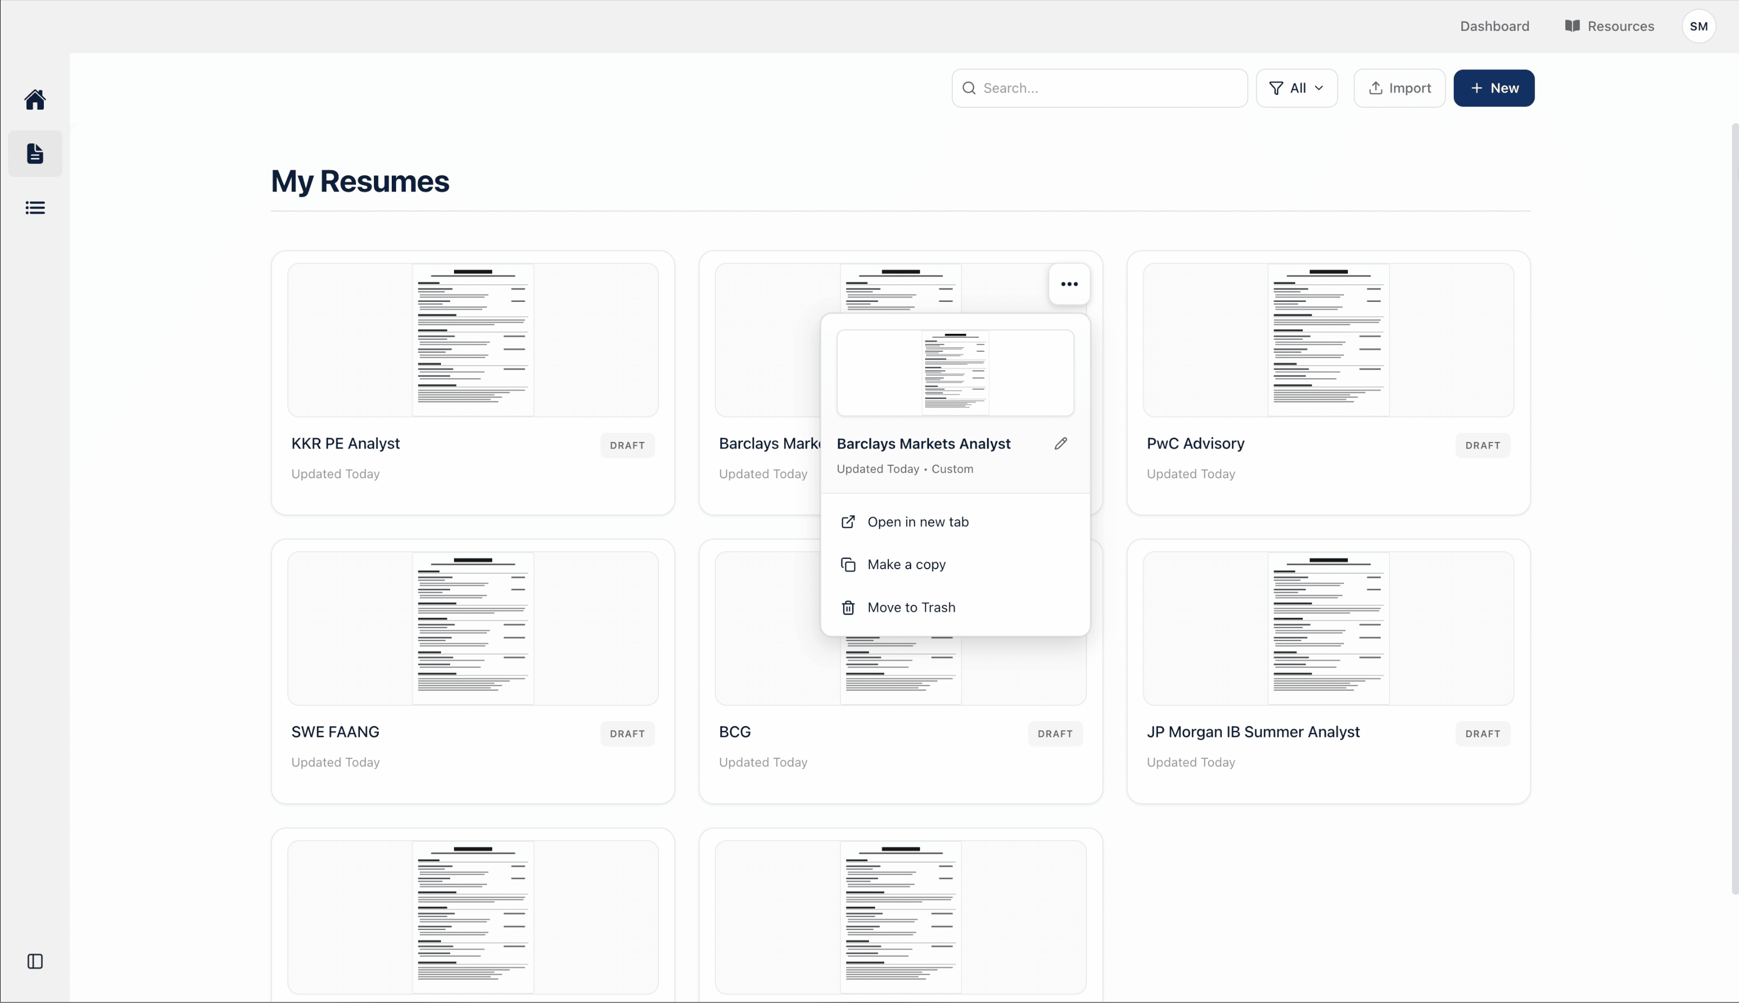Image resolution: width=1739 pixels, height=1003 pixels.
Task: Select Move to Trash option
Action: tap(911, 608)
